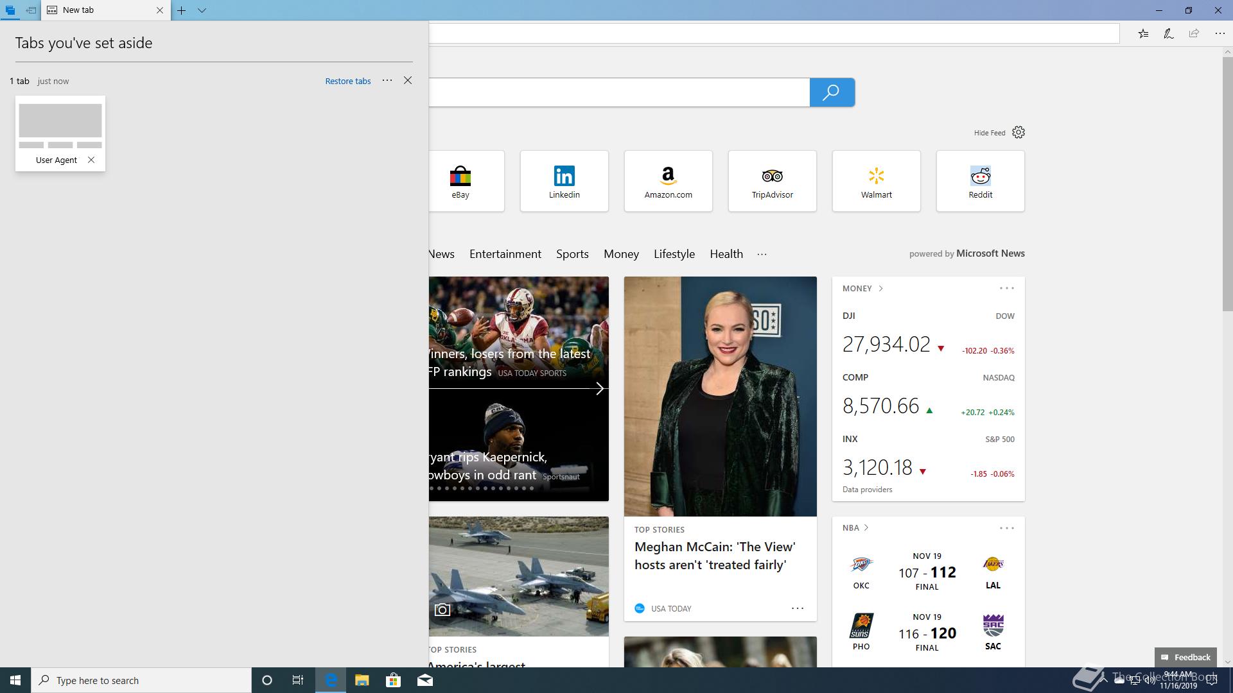Click the taskbar search box
This screenshot has height=693, width=1233.
click(141, 680)
